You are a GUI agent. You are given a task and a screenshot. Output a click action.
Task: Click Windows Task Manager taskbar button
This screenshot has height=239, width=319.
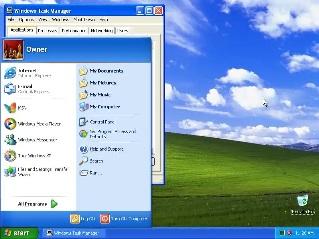74,233
